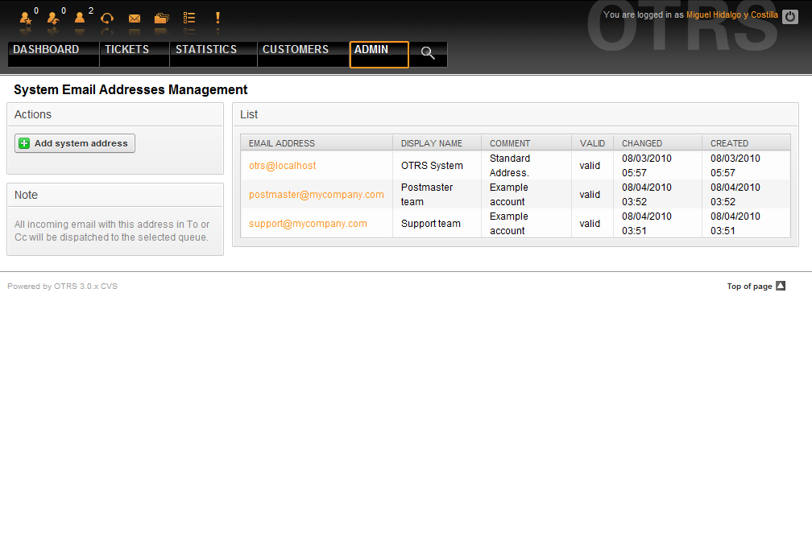Click the user-with-arrow tickets icon
The height and width of the screenshot is (536, 812).
point(53,18)
